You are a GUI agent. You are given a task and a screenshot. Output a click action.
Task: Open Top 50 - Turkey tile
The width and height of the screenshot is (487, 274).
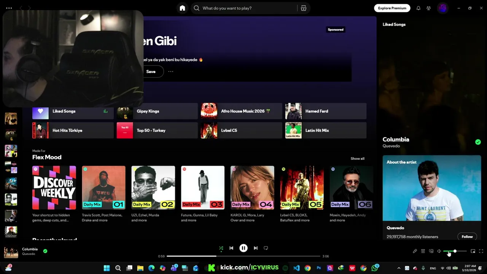(x=157, y=131)
